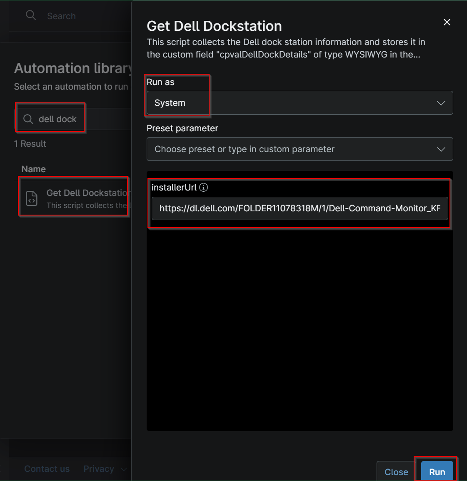Select the Get Dell Dockstation script row
Image resolution: width=467 pixels, height=481 pixels.
click(74, 198)
